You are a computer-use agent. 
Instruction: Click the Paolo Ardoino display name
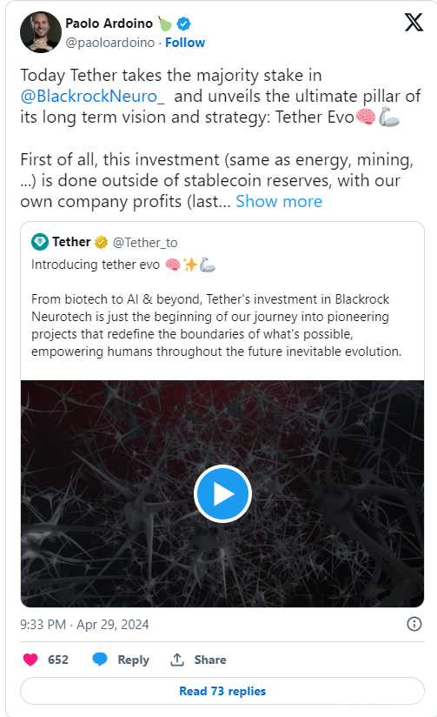(x=109, y=23)
